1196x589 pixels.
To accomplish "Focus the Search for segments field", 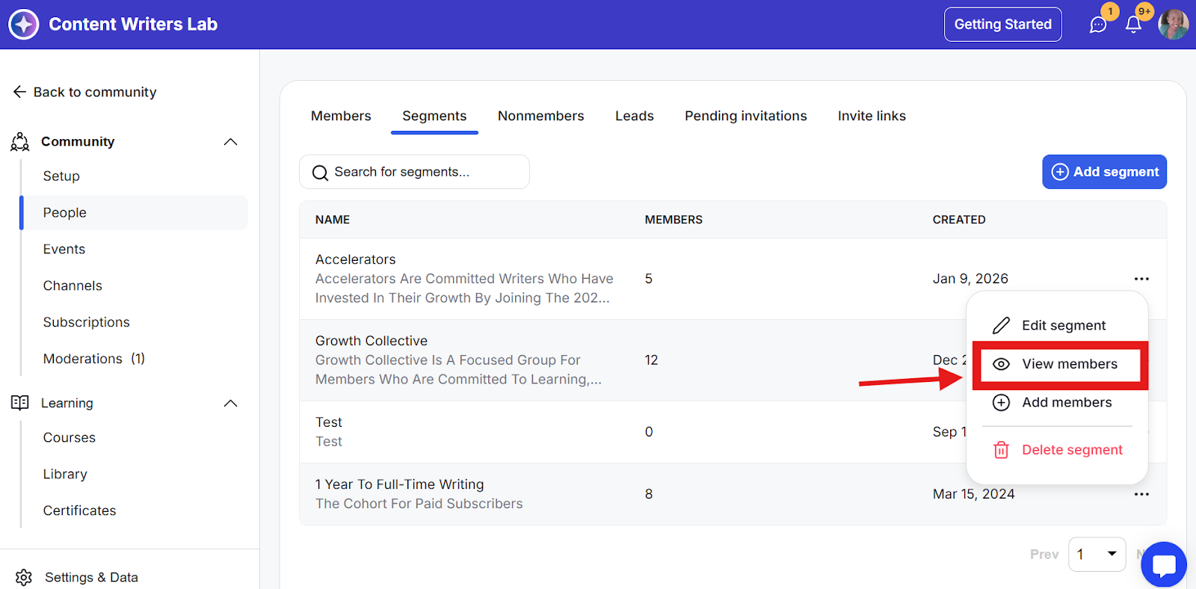I will pyautogui.click(x=415, y=172).
